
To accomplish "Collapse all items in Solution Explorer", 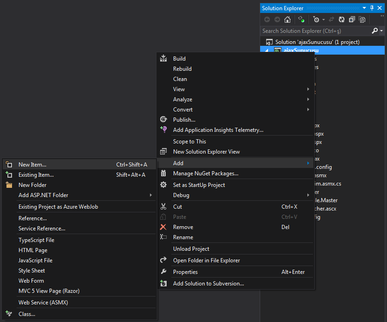I will [352, 19].
